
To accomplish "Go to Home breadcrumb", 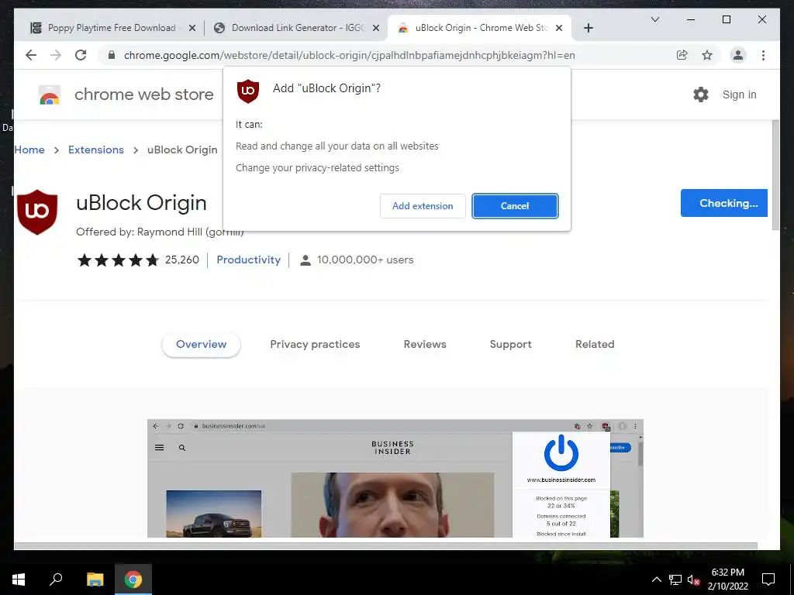I will pyautogui.click(x=29, y=150).
